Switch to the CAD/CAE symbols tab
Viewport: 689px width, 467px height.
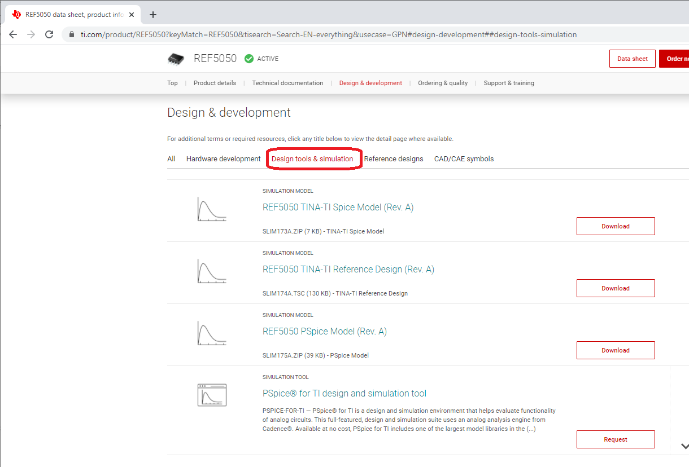point(464,159)
